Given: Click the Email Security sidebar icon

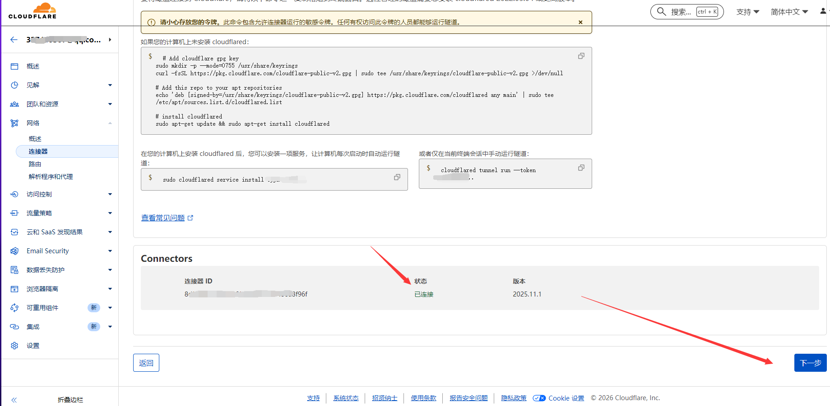Looking at the screenshot, I should [14, 251].
